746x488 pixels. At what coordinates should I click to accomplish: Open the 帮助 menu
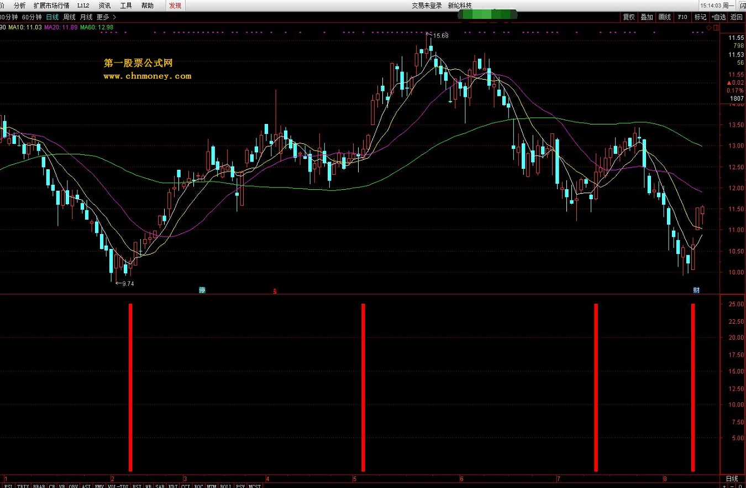148,6
